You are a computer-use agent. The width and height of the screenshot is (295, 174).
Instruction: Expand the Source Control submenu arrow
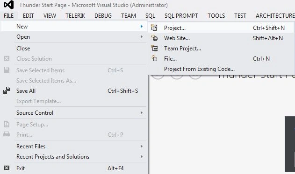142,112
